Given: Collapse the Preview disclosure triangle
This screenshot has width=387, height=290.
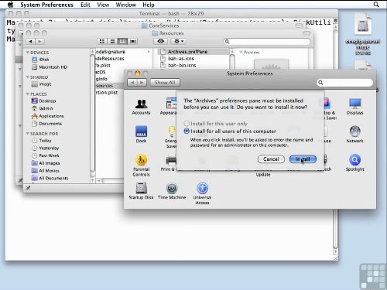Looking at the screenshot, I should click(241, 52).
